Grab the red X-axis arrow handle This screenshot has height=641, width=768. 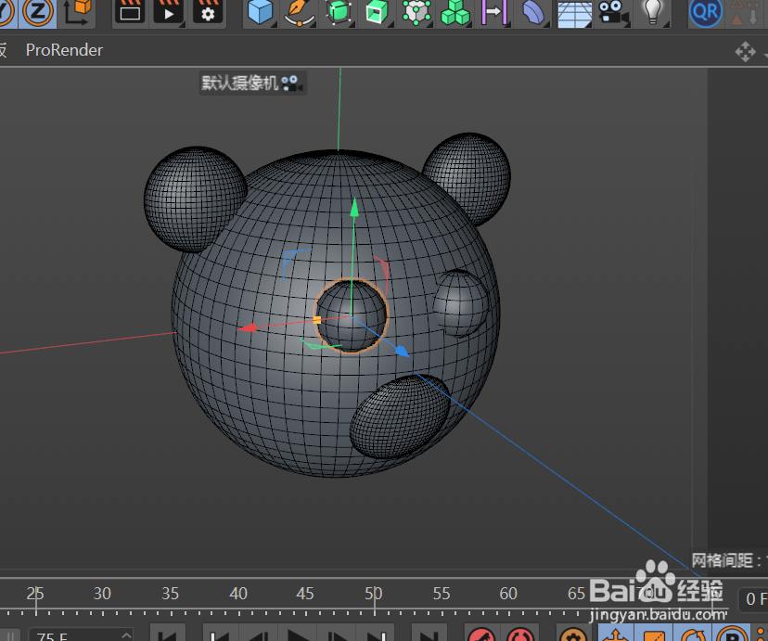coord(247,327)
